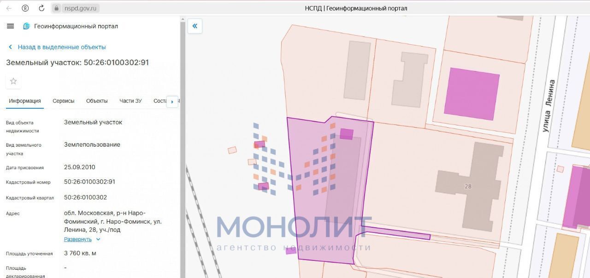Click the улица Ленина street label
This screenshot has width=590, height=278.
click(x=549, y=106)
